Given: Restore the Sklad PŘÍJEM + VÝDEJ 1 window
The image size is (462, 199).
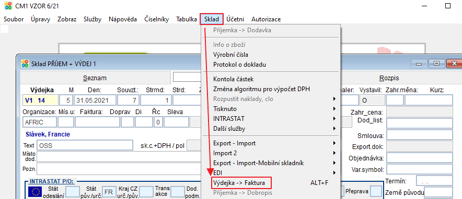Looking at the screenshot, I should [437, 63].
